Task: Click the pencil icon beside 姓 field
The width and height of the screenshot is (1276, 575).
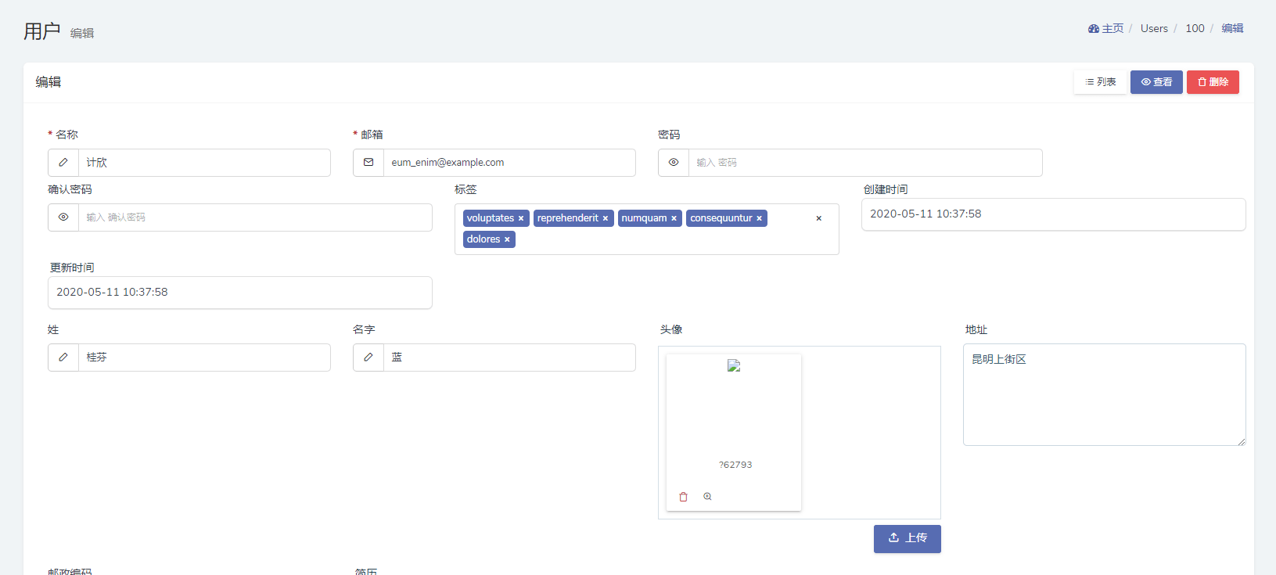Action: 63,358
